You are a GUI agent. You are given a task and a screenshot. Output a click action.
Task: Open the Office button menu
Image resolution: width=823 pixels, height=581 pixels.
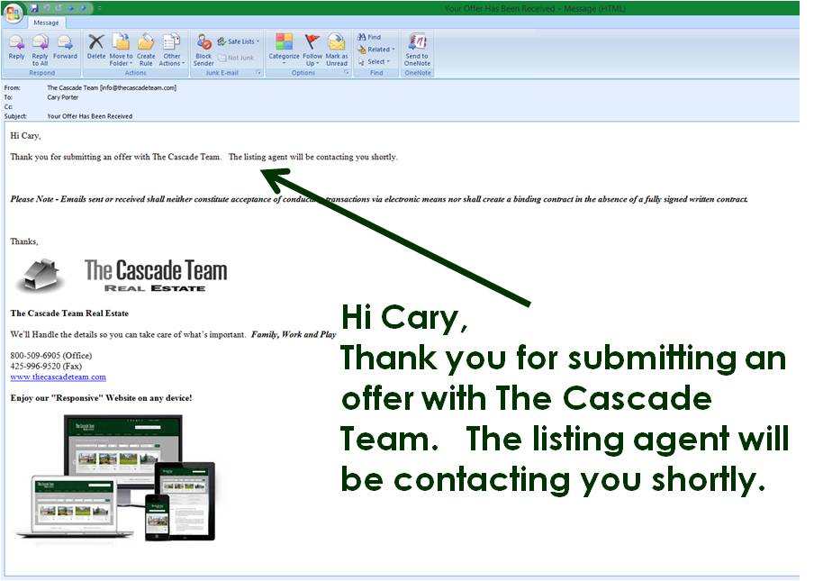[x=13, y=11]
